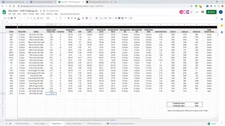
Task: Switch to the Entry Triggers sheet tab
Action: 40,124
